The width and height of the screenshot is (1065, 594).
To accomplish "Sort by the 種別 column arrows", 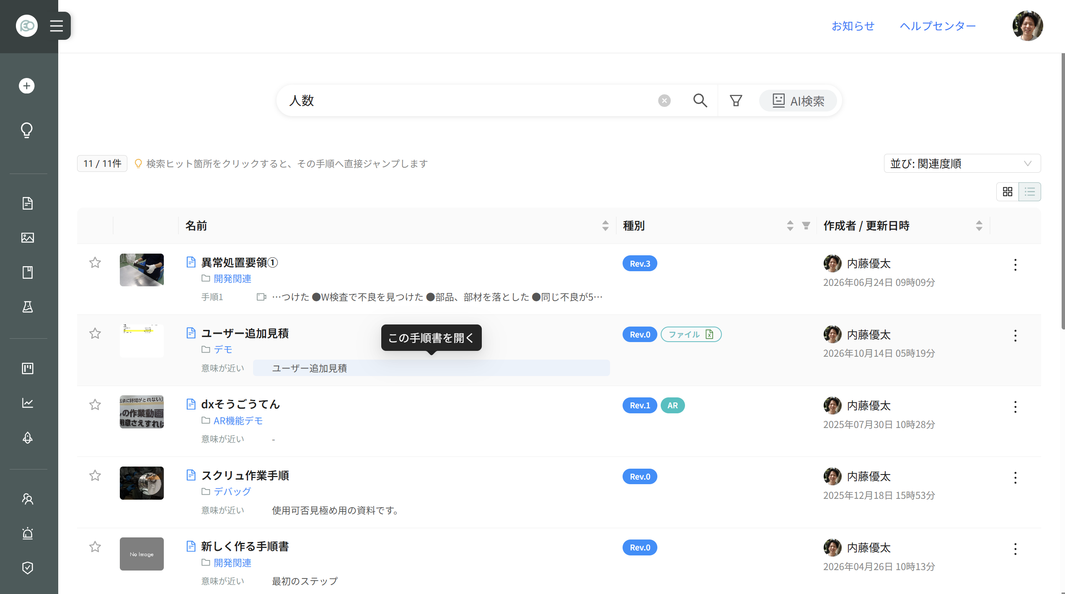I will pos(790,226).
